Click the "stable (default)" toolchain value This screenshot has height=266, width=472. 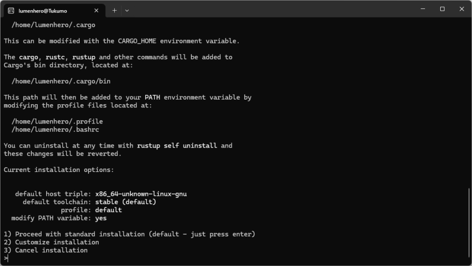[x=125, y=202]
